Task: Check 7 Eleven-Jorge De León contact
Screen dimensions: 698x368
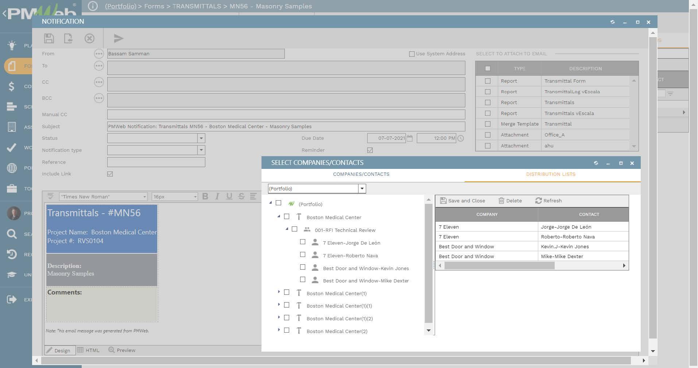Action: coord(302,242)
